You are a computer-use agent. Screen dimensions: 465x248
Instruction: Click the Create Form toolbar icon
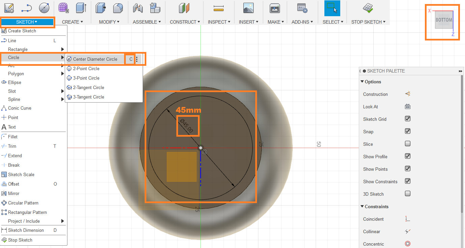coord(64,8)
